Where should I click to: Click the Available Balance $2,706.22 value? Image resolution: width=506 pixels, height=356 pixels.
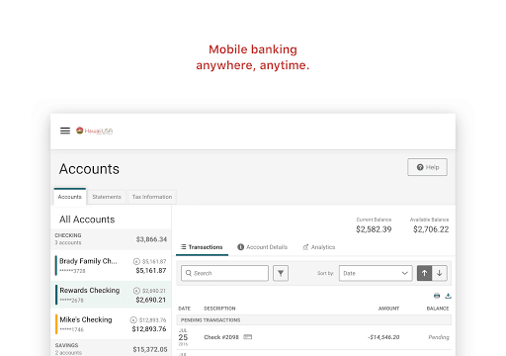click(x=431, y=229)
